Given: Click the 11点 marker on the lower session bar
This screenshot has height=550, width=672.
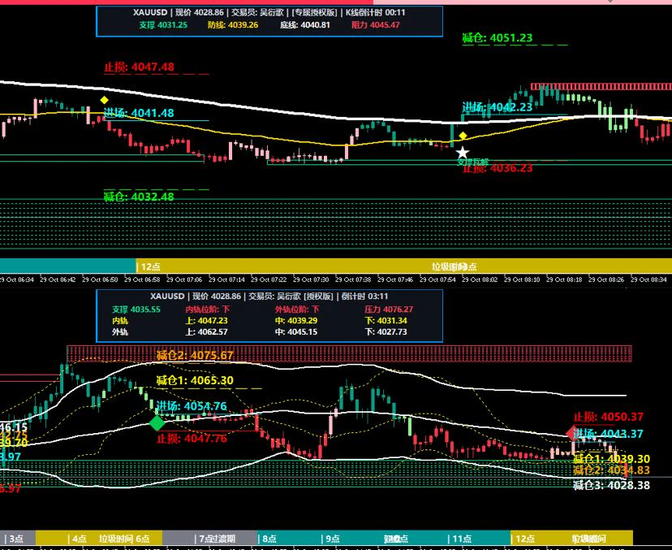Looking at the screenshot, I should (x=462, y=539).
